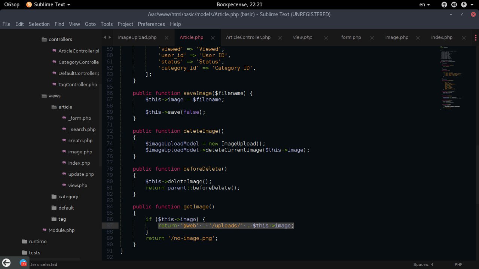The height and width of the screenshot is (269, 479).
Task: Switch to the view.php tab
Action: (x=302, y=37)
